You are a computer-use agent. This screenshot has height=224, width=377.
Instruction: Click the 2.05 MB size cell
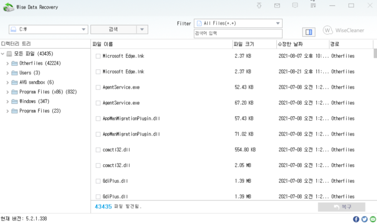[243, 165]
